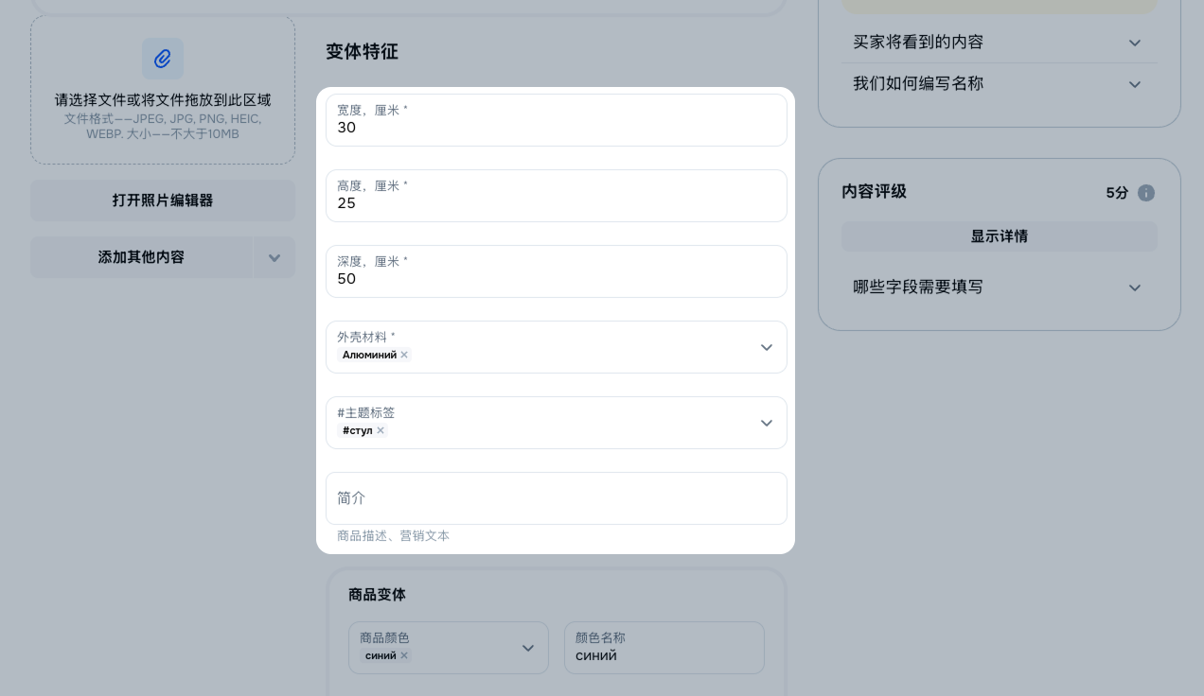
Task: Open the #主题标签 dropdown arrow
Action: (x=766, y=423)
